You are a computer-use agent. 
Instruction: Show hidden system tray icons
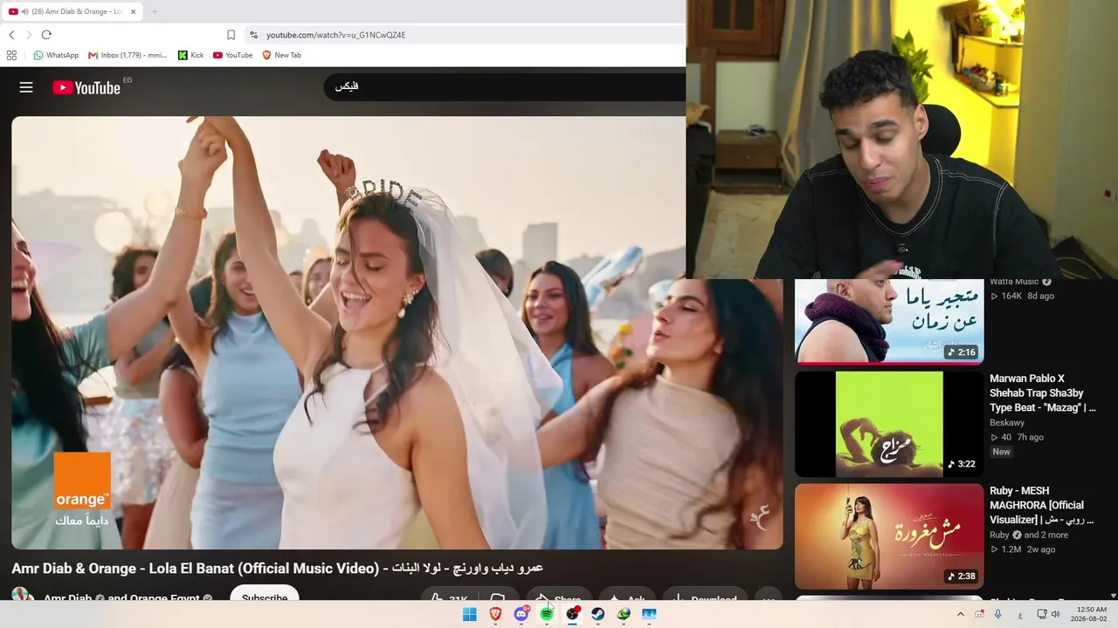pos(960,614)
